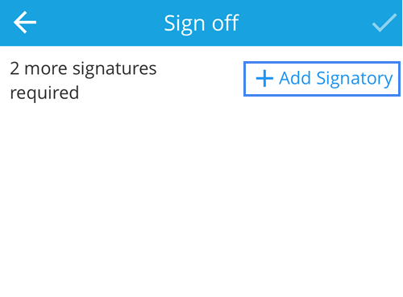Open the Add Signatory outlined button
This screenshot has height=297, width=403.
click(322, 79)
